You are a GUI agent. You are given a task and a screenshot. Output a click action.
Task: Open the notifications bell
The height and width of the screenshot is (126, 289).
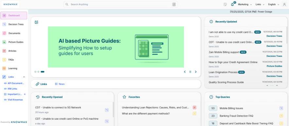pyautogui.click(x=232, y=5)
